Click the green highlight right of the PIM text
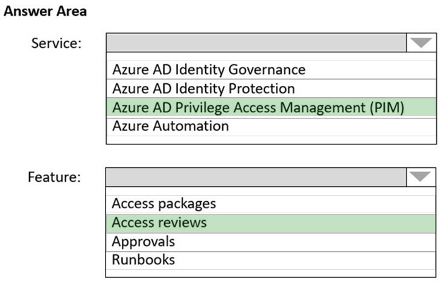 tap(420, 107)
